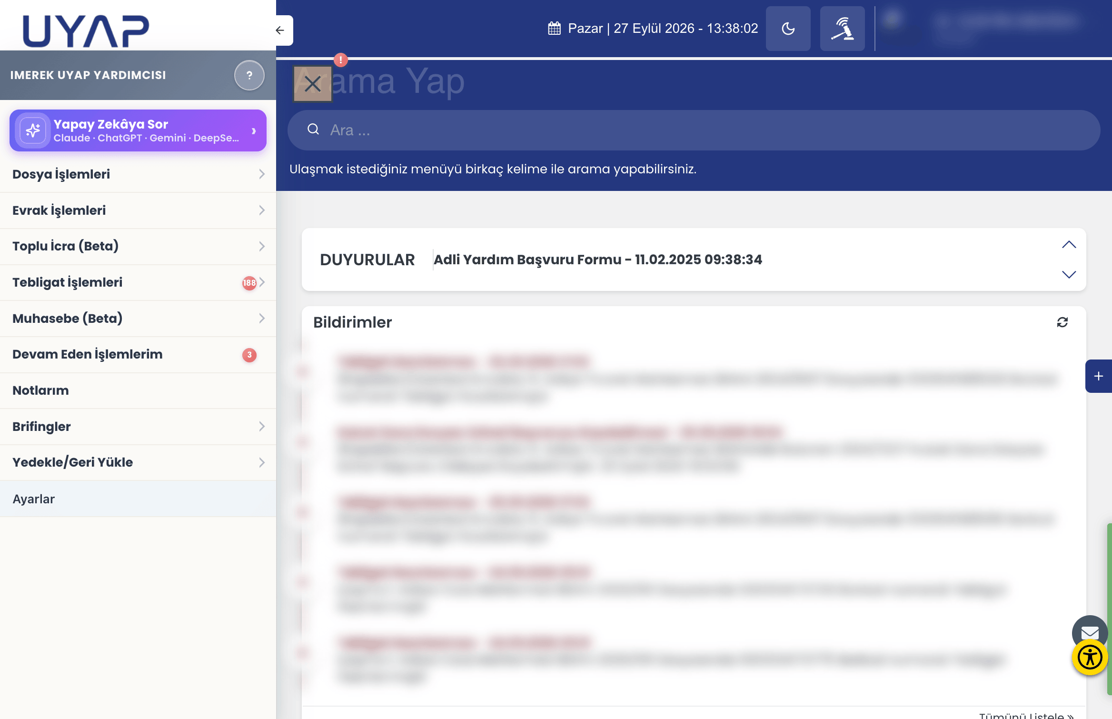The image size is (1112, 719).
Task: Show previous announcement with up chevron
Action: pos(1069,245)
